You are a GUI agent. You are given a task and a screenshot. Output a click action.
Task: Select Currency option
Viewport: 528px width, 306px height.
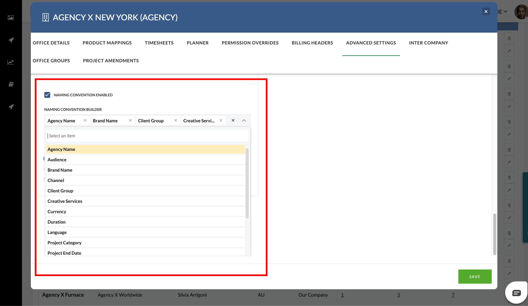(145, 212)
